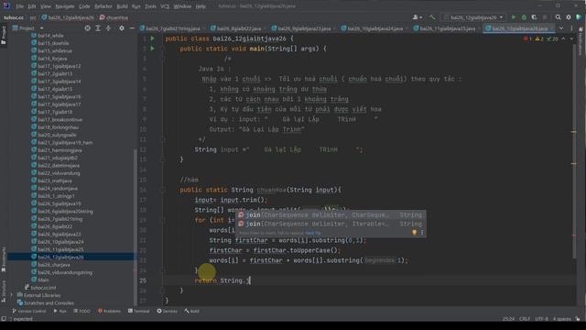Image resolution: width=586 pixels, height=330 pixels.
Task: Expand External Libraries node
Action: tap(12, 295)
